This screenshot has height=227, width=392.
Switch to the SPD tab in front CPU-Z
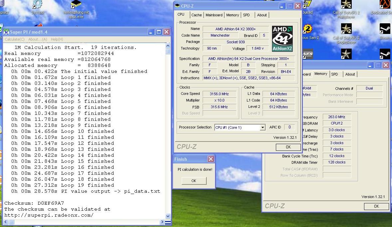(247, 15)
